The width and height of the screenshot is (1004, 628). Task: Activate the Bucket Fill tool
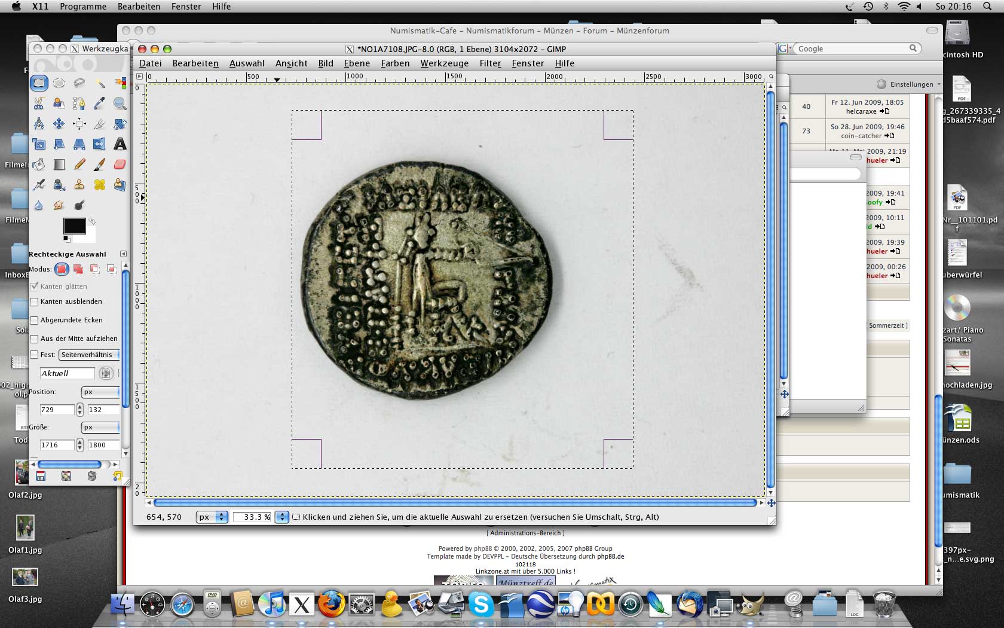coord(39,164)
